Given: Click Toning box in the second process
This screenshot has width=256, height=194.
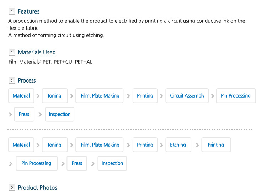Looking at the screenshot, I should point(55,145).
